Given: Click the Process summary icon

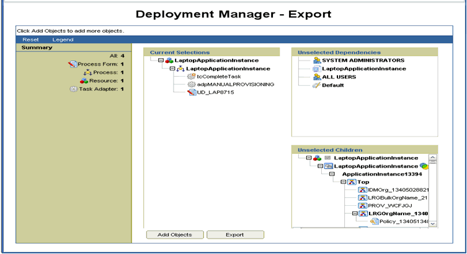Looking at the screenshot, I should click(x=87, y=72).
